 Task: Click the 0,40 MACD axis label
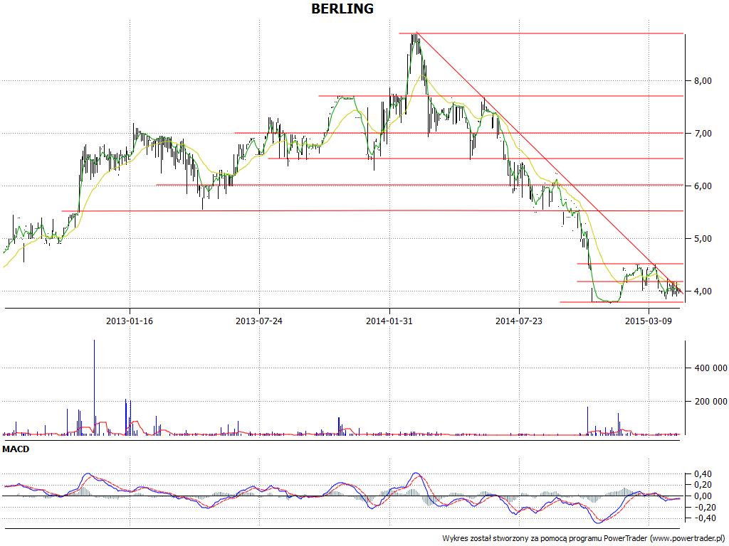coord(703,474)
